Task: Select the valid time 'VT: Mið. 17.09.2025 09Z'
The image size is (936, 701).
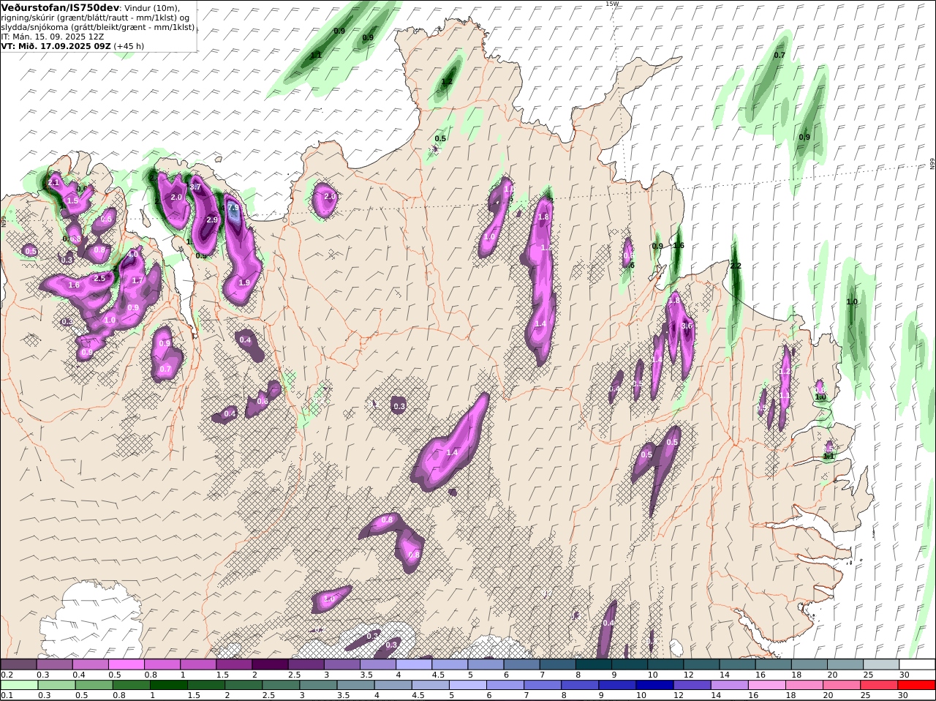Action: pos(56,45)
